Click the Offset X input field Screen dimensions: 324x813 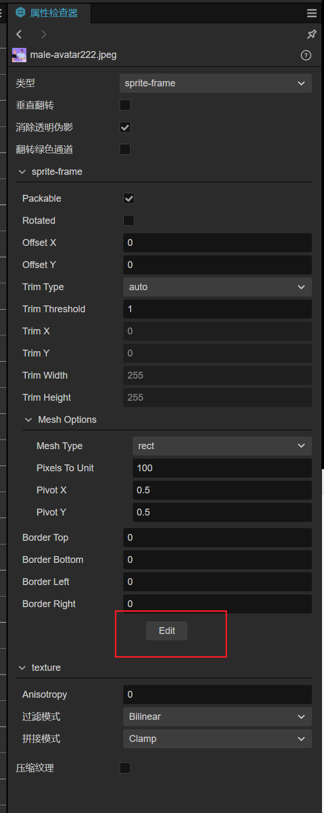click(217, 243)
